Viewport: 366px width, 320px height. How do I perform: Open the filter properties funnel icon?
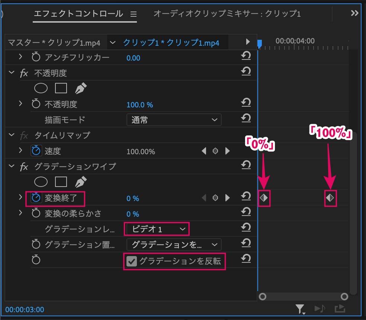[x=300, y=309]
